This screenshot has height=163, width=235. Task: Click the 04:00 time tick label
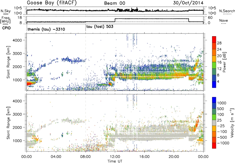pos(56,157)
